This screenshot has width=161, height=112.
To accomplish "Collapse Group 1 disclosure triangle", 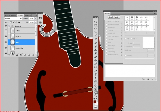I will [x=9, y=26].
